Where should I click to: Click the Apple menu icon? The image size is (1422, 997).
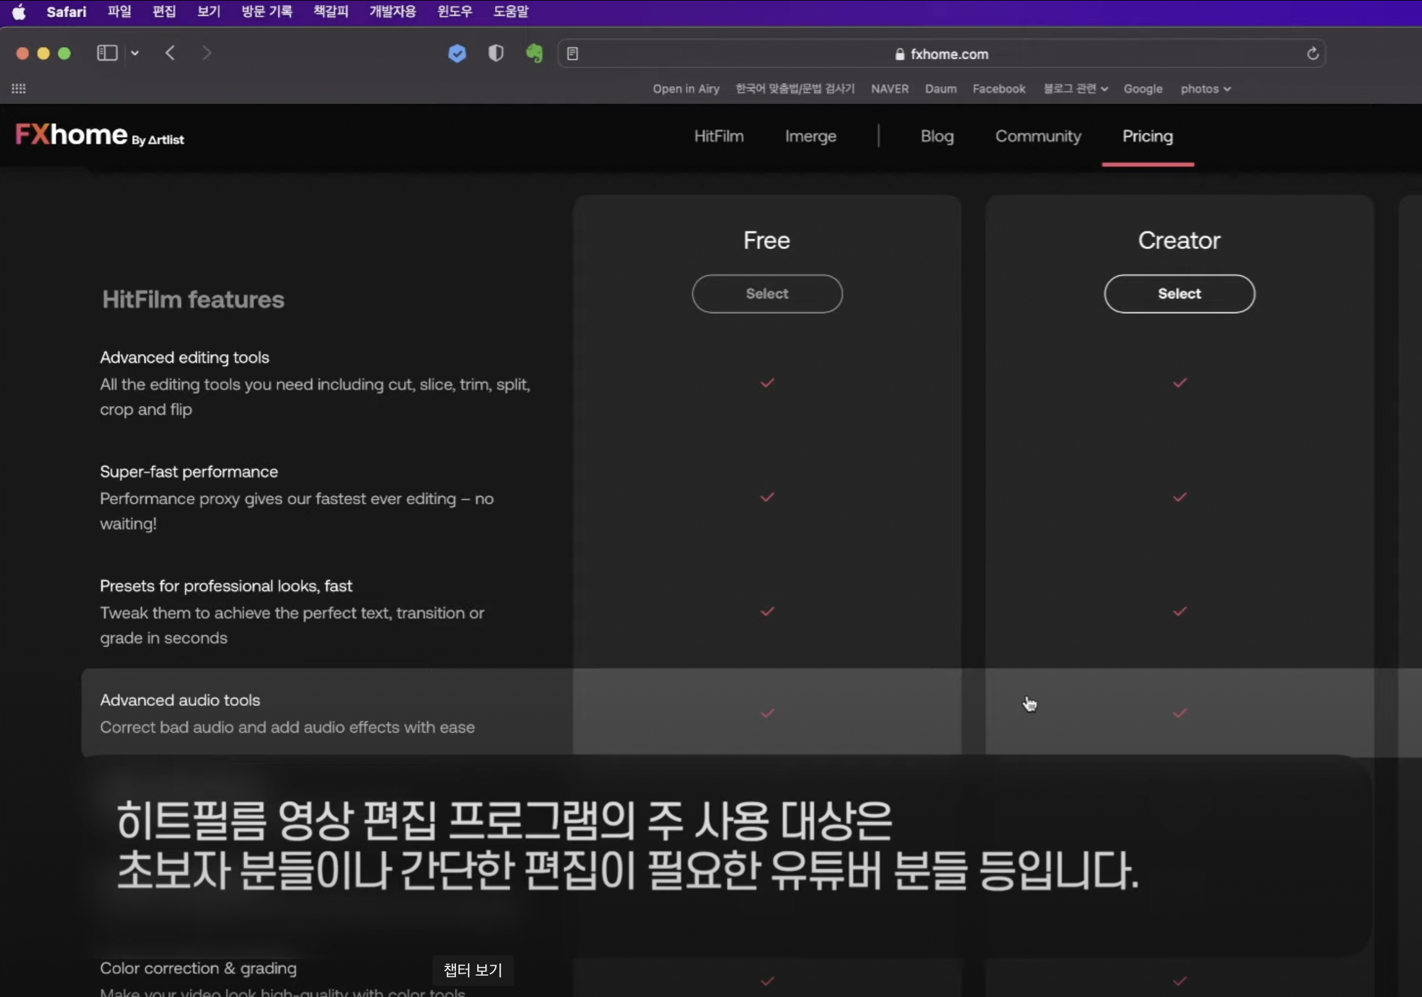18,12
